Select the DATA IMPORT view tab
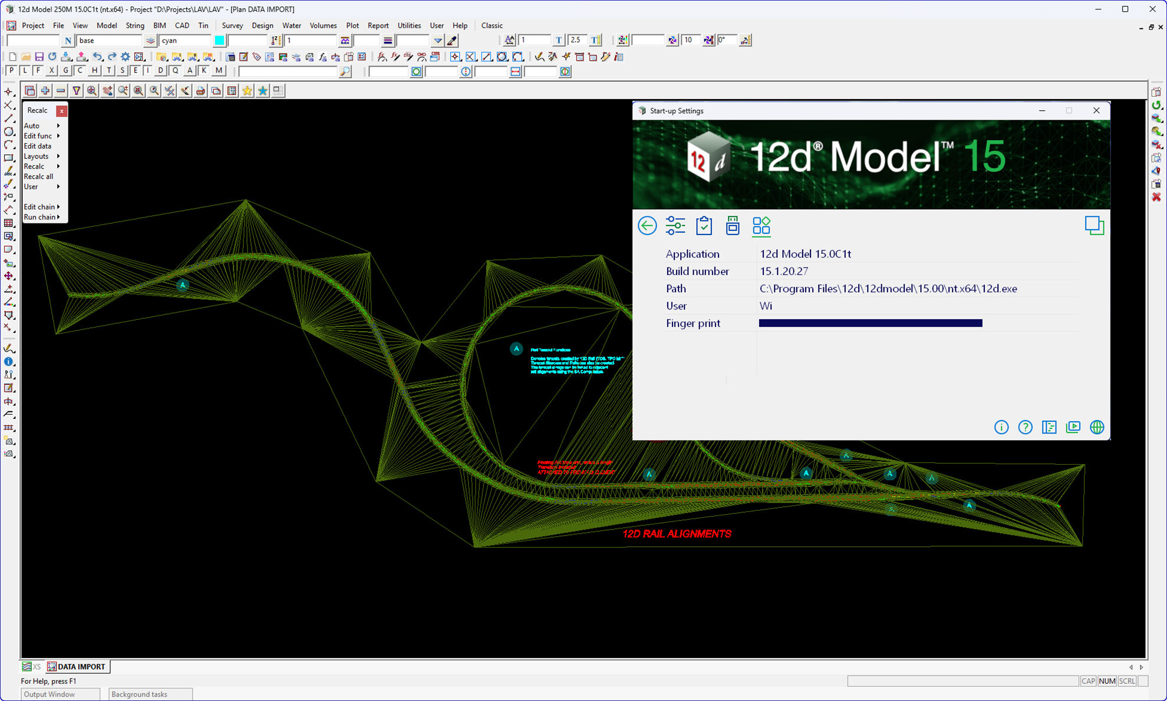The image size is (1167, 701). click(x=77, y=666)
